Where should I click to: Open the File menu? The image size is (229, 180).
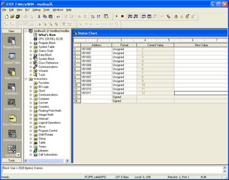(x=4, y=10)
